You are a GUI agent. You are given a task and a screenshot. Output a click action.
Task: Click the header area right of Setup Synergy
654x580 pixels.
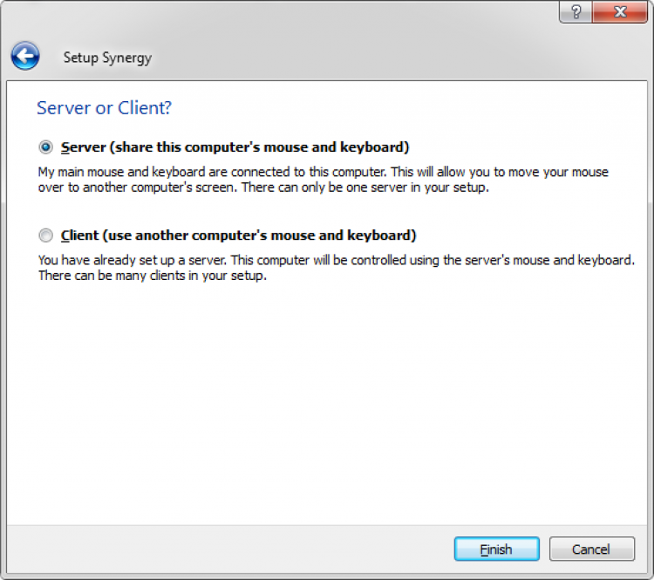click(392, 58)
